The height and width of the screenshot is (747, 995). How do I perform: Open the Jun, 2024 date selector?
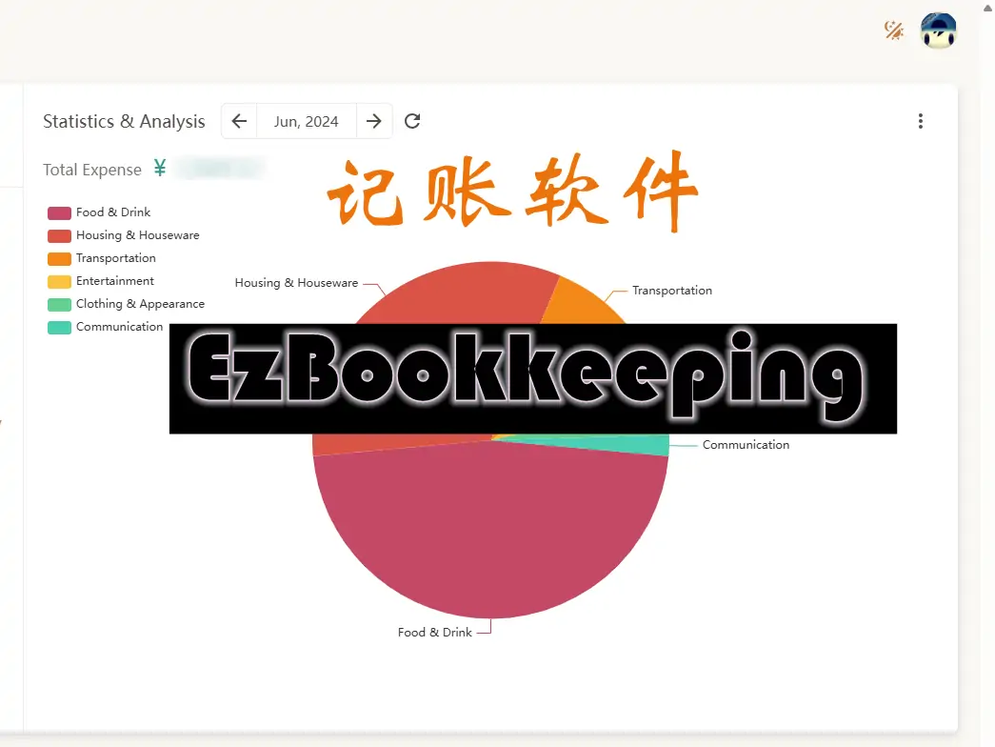pyautogui.click(x=306, y=121)
